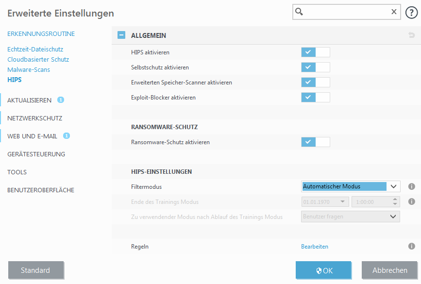The image size is (421, 284).
Task: Click the Bearbeiten link for Regeln
Action: click(315, 247)
